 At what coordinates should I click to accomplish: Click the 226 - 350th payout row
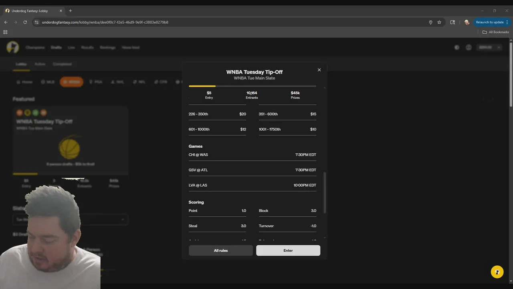(x=217, y=114)
